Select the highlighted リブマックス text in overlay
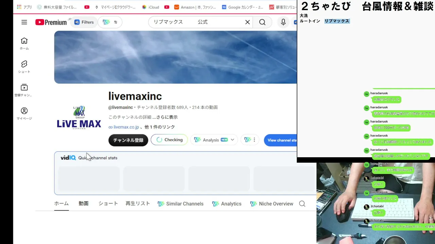Viewport: 435px width, 244px height. tap(337, 21)
